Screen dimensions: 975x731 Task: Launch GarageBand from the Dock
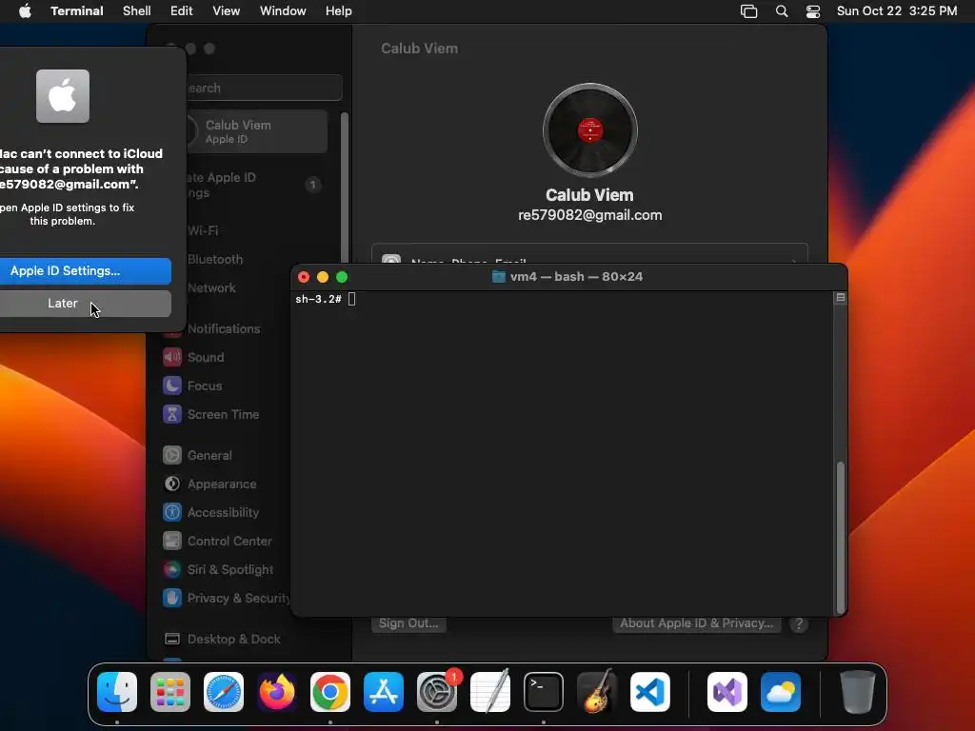597,692
